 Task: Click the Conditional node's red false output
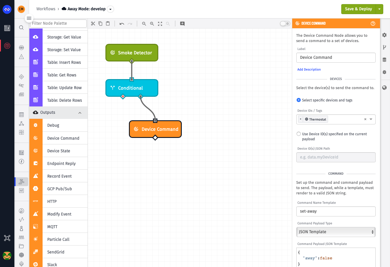[123, 96]
